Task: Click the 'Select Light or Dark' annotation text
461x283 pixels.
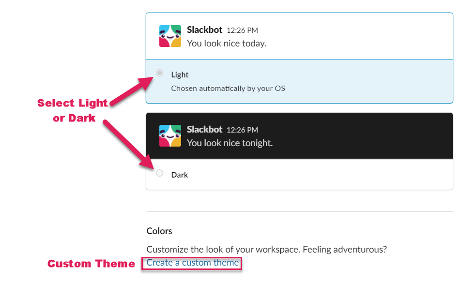Action: point(73,110)
